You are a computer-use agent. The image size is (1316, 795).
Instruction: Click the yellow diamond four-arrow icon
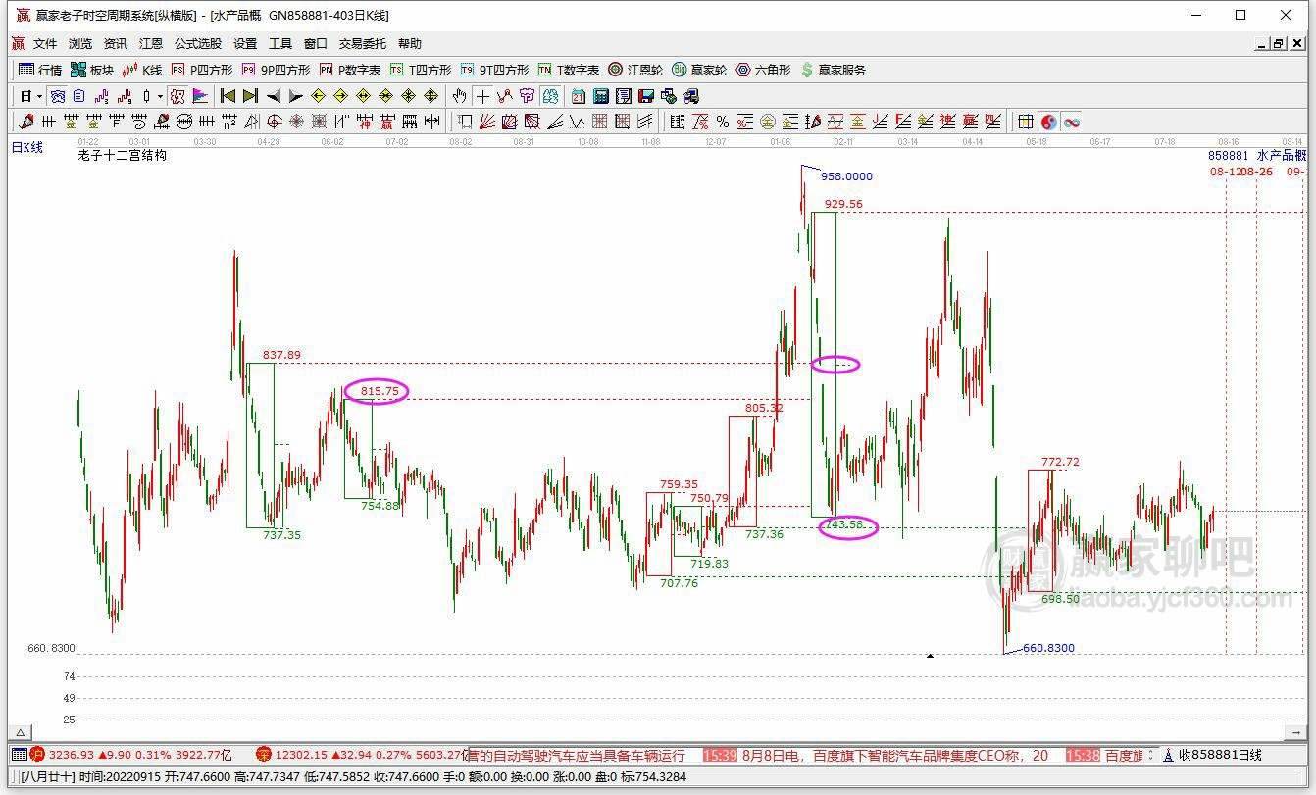[431, 96]
